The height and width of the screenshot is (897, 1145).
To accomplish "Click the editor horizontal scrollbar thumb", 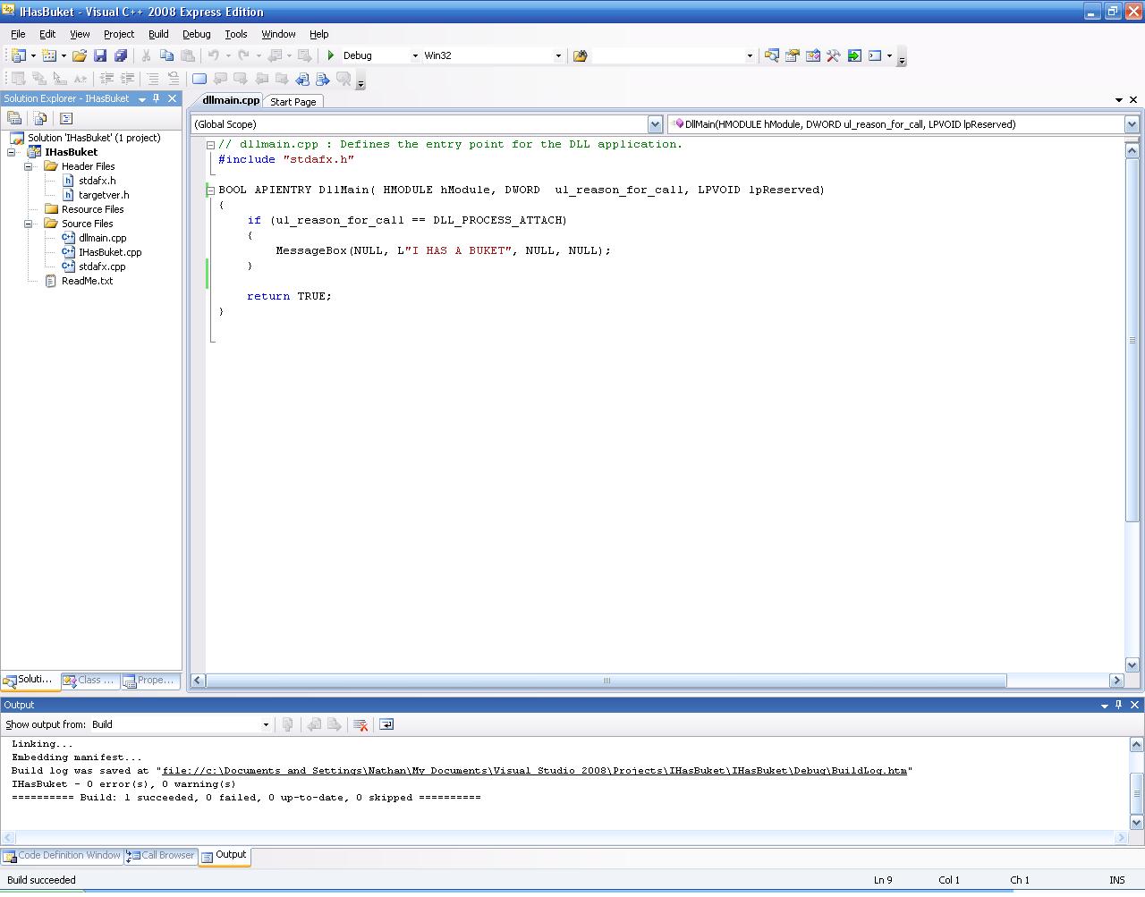I will click(x=606, y=681).
